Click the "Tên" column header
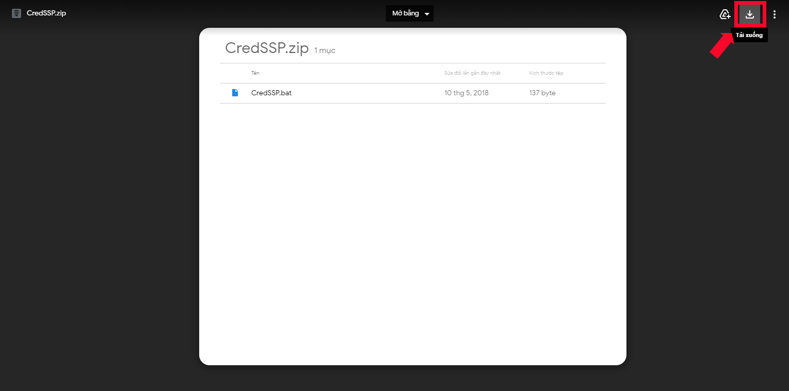 [x=255, y=73]
